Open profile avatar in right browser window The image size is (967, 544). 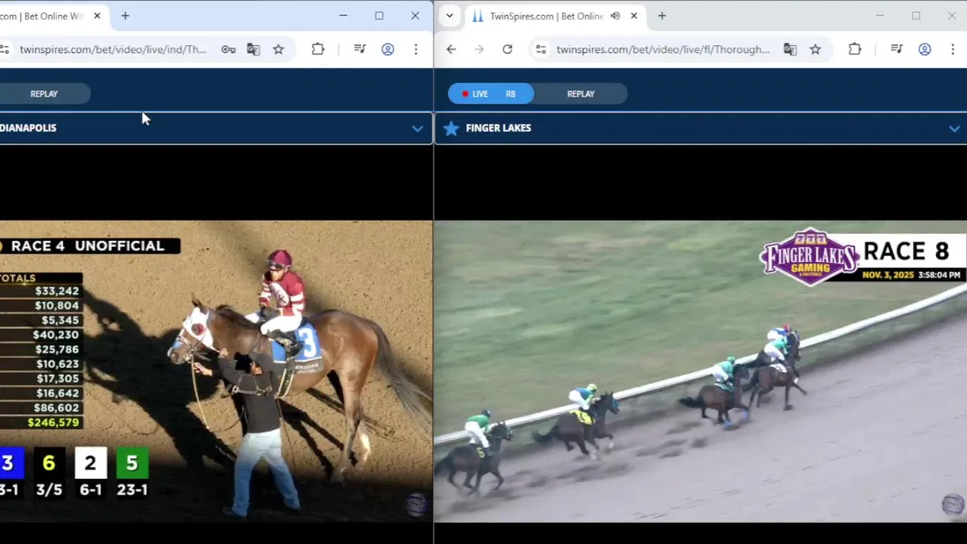[x=925, y=49]
